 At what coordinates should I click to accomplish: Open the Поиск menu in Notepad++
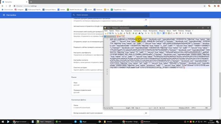117,31
